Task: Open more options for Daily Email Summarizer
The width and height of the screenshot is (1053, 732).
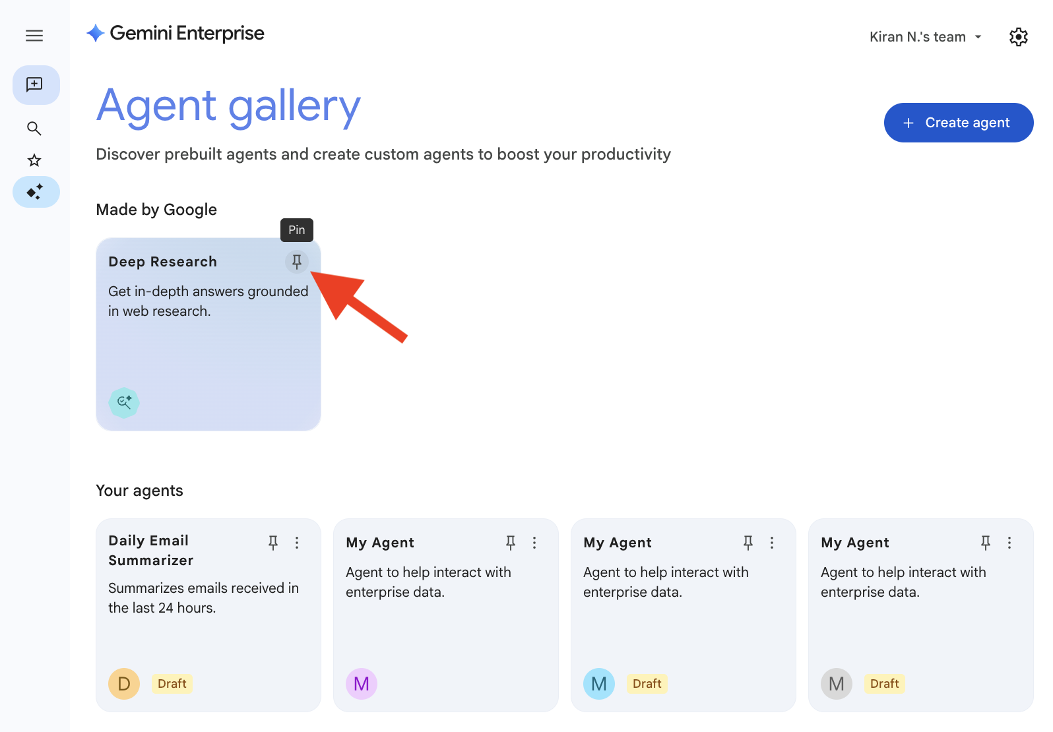Action: [297, 543]
